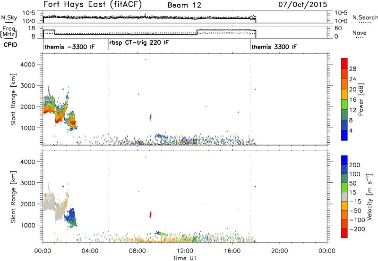
Task: Click the "28" value on the power colorbar
Action: [352, 69]
